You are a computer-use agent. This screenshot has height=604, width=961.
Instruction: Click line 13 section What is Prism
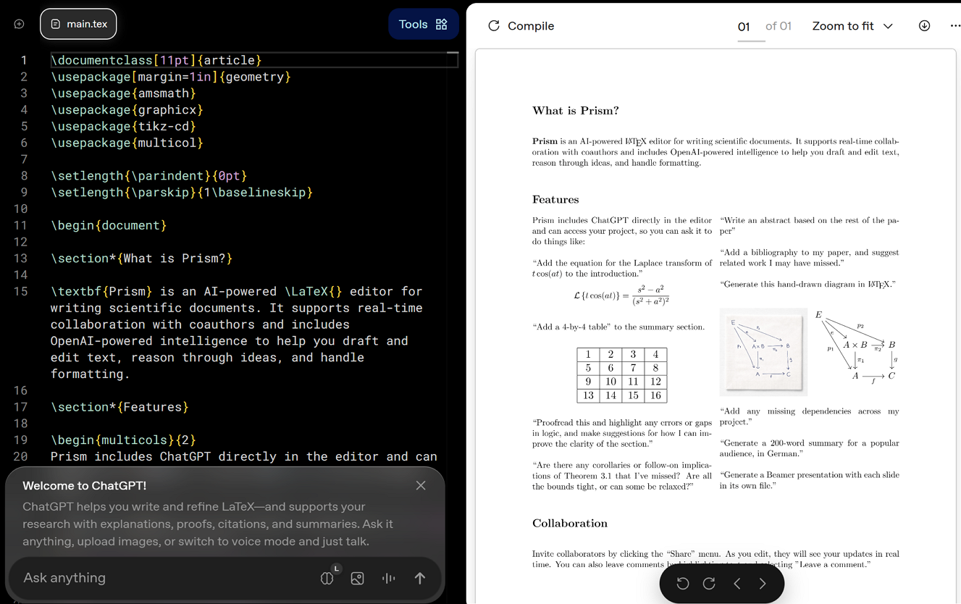pyautogui.click(x=141, y=259)
